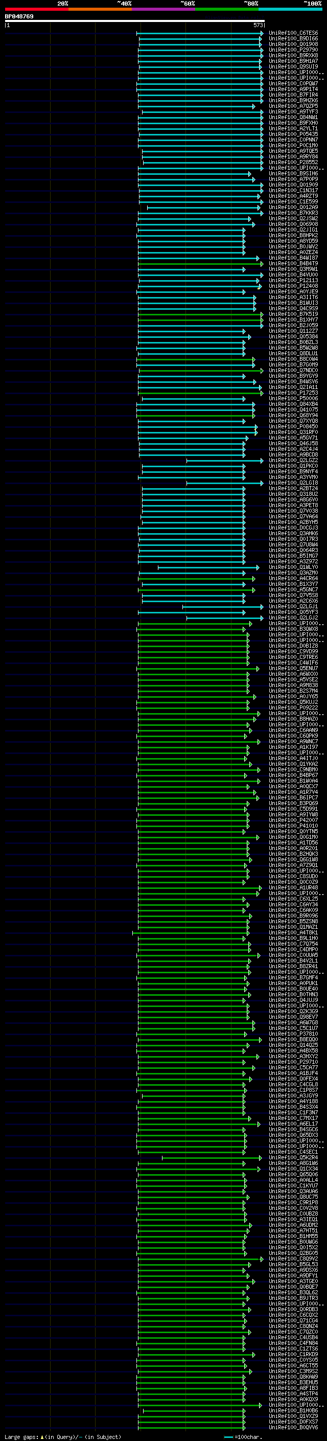Viewport: 327px width, 1441px height.
Task: Select hit label UniRef100_A9P1T4
Action: pos(293,89)
